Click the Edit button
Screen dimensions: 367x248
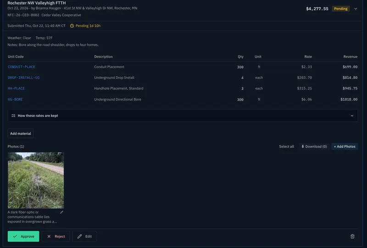84,236
